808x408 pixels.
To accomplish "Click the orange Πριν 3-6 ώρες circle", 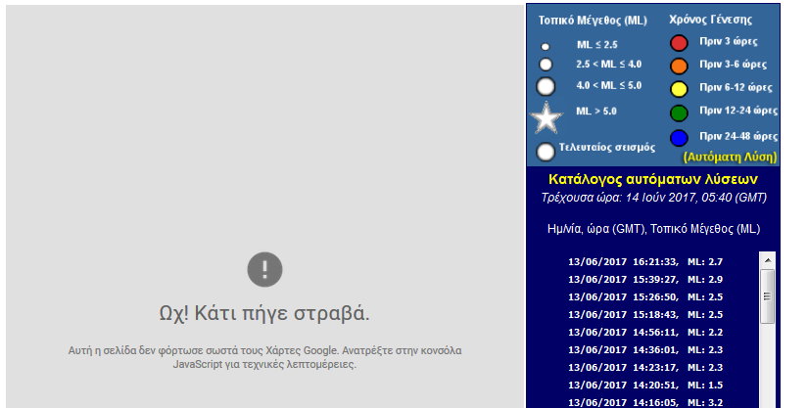I will click(679, 66).
